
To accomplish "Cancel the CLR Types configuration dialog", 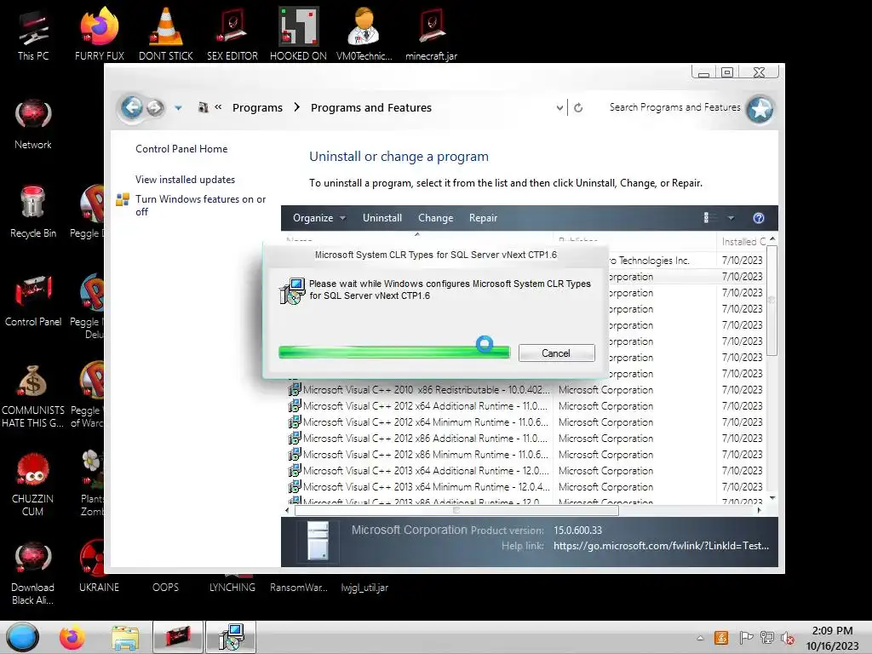I will [556, 353].
